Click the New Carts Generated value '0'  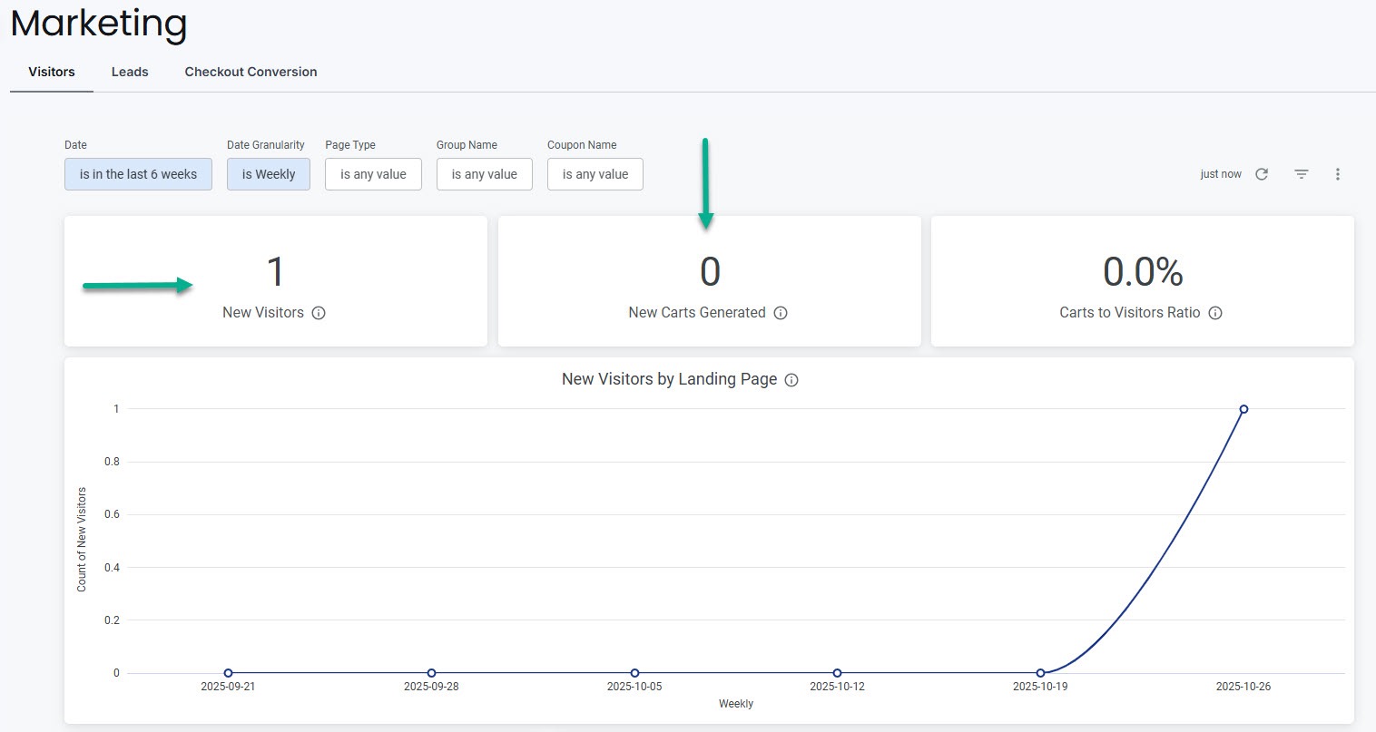[710, 272]
